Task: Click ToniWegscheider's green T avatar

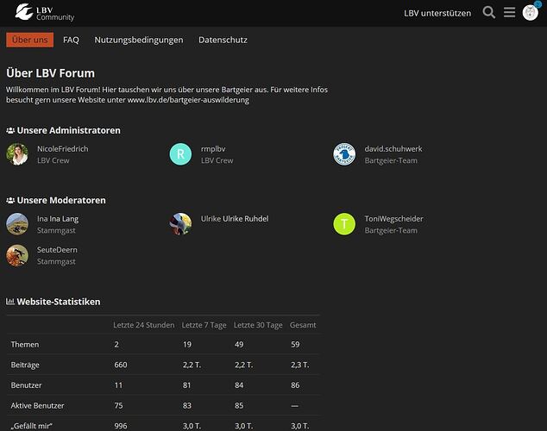Action: click(x=344, y=224)
